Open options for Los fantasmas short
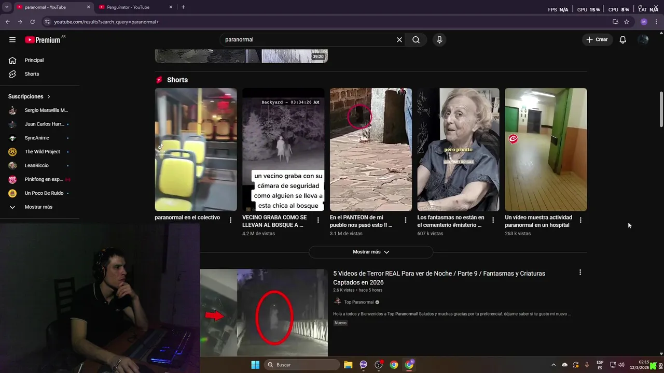The image size is (664, 373). click(493, 220)
